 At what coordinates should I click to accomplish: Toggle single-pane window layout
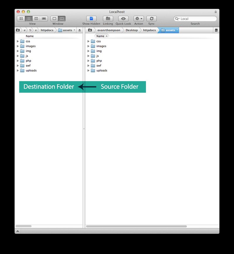pos(54,18)
